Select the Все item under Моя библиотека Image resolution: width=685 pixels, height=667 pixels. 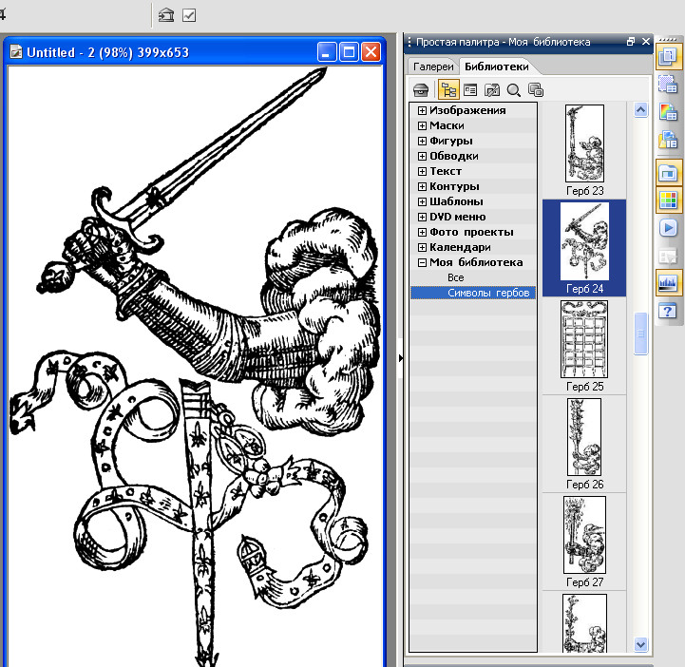point(456,277)
